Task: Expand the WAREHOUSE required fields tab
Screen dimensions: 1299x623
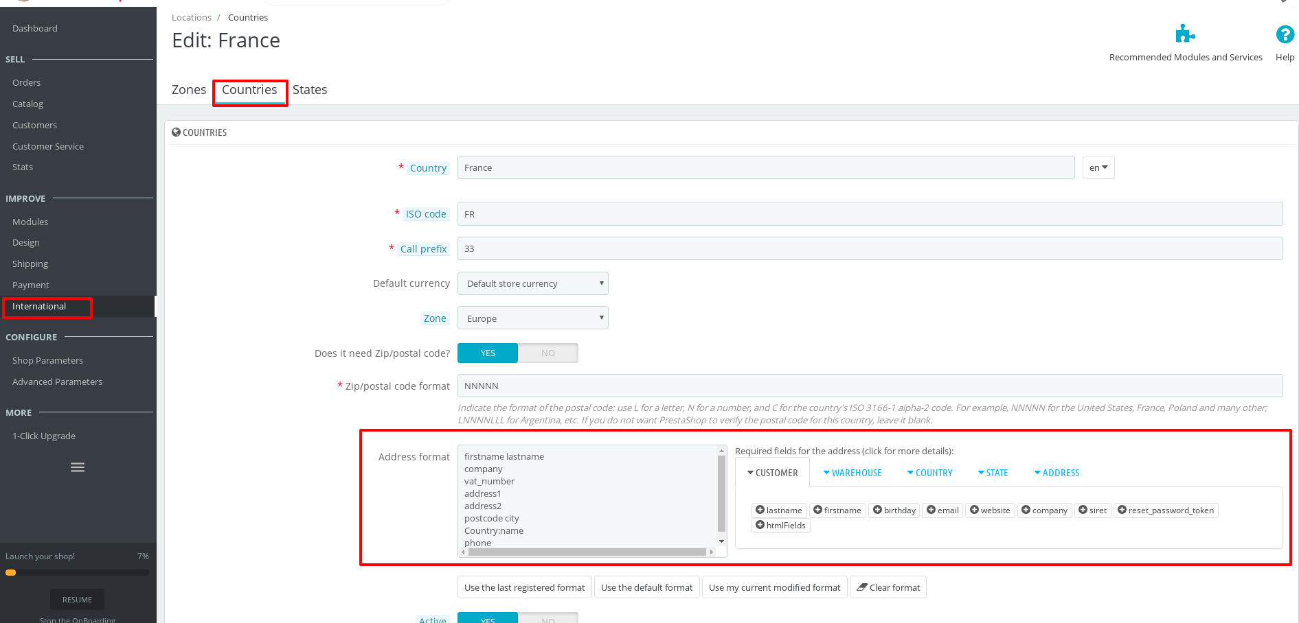Action: (x=852, y=473)
